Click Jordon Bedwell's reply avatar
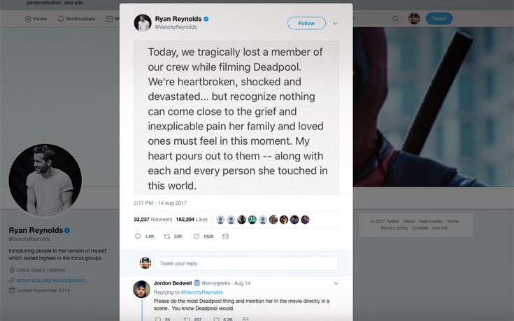 click(141, 289)
